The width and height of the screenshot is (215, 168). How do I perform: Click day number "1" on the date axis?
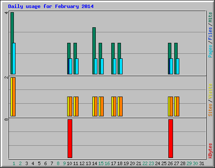point(14,163)
